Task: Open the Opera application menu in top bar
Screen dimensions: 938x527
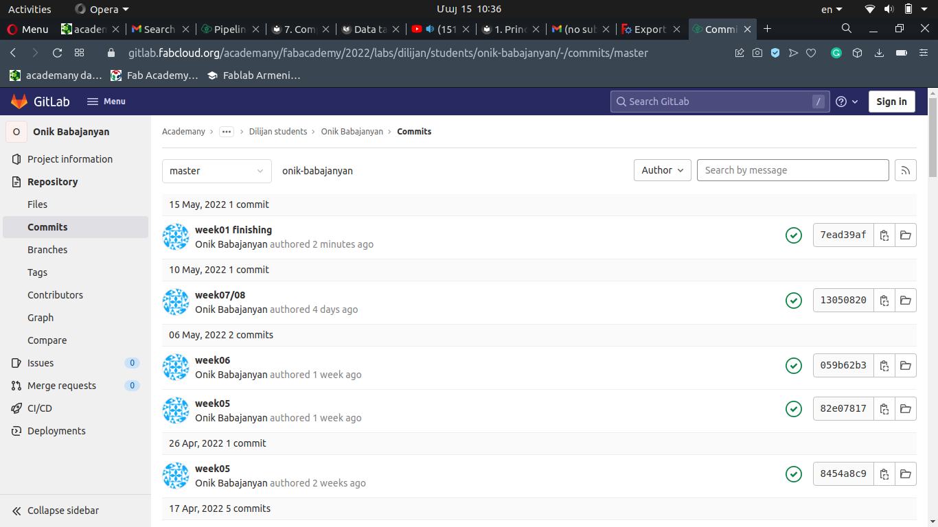Action: [102, 10]
